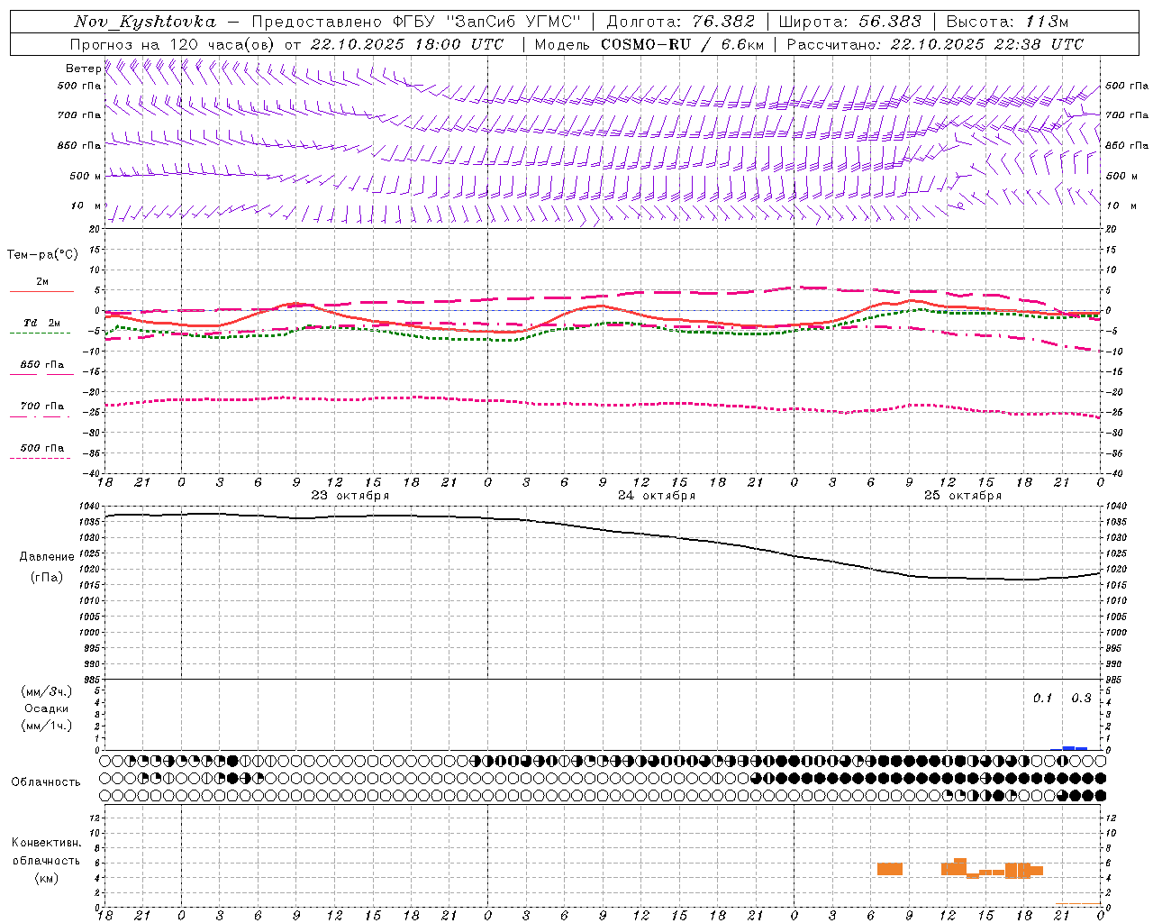Click the 'Прогноз на 120 часа(ов)' forecast text

pos(172,44)
